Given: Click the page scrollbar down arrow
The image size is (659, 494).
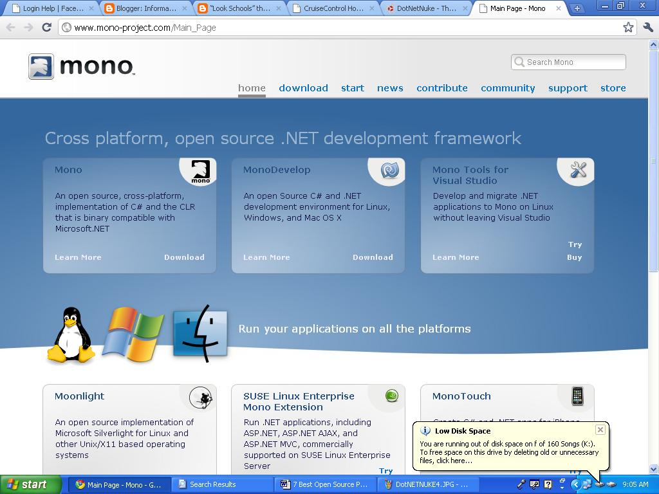Looking at the screenshot, I should click(654, 469).
